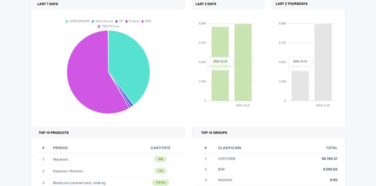Hide the OP series in legend
Viewport: 376px width, 186px height.
point(121,21)
